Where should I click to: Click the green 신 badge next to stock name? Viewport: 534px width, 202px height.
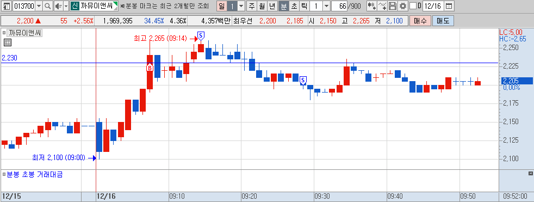[x=74, y=6]
